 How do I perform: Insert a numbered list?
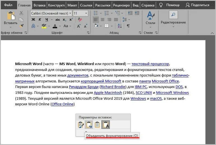[107, 13]
